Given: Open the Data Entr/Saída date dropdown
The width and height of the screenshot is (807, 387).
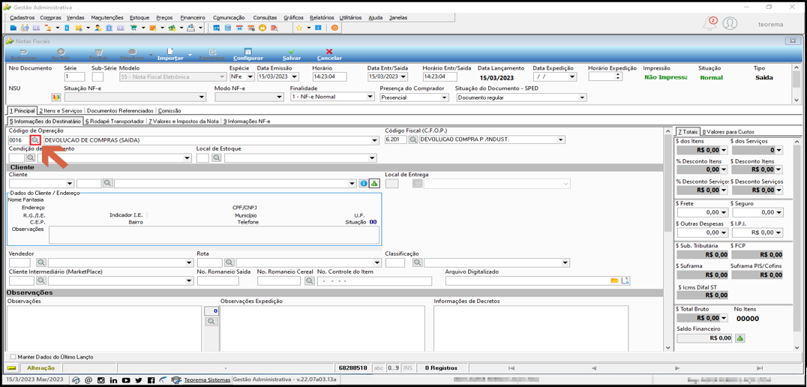Looking at the screenshot, I should pyautogui.click(x=404, y=76).
